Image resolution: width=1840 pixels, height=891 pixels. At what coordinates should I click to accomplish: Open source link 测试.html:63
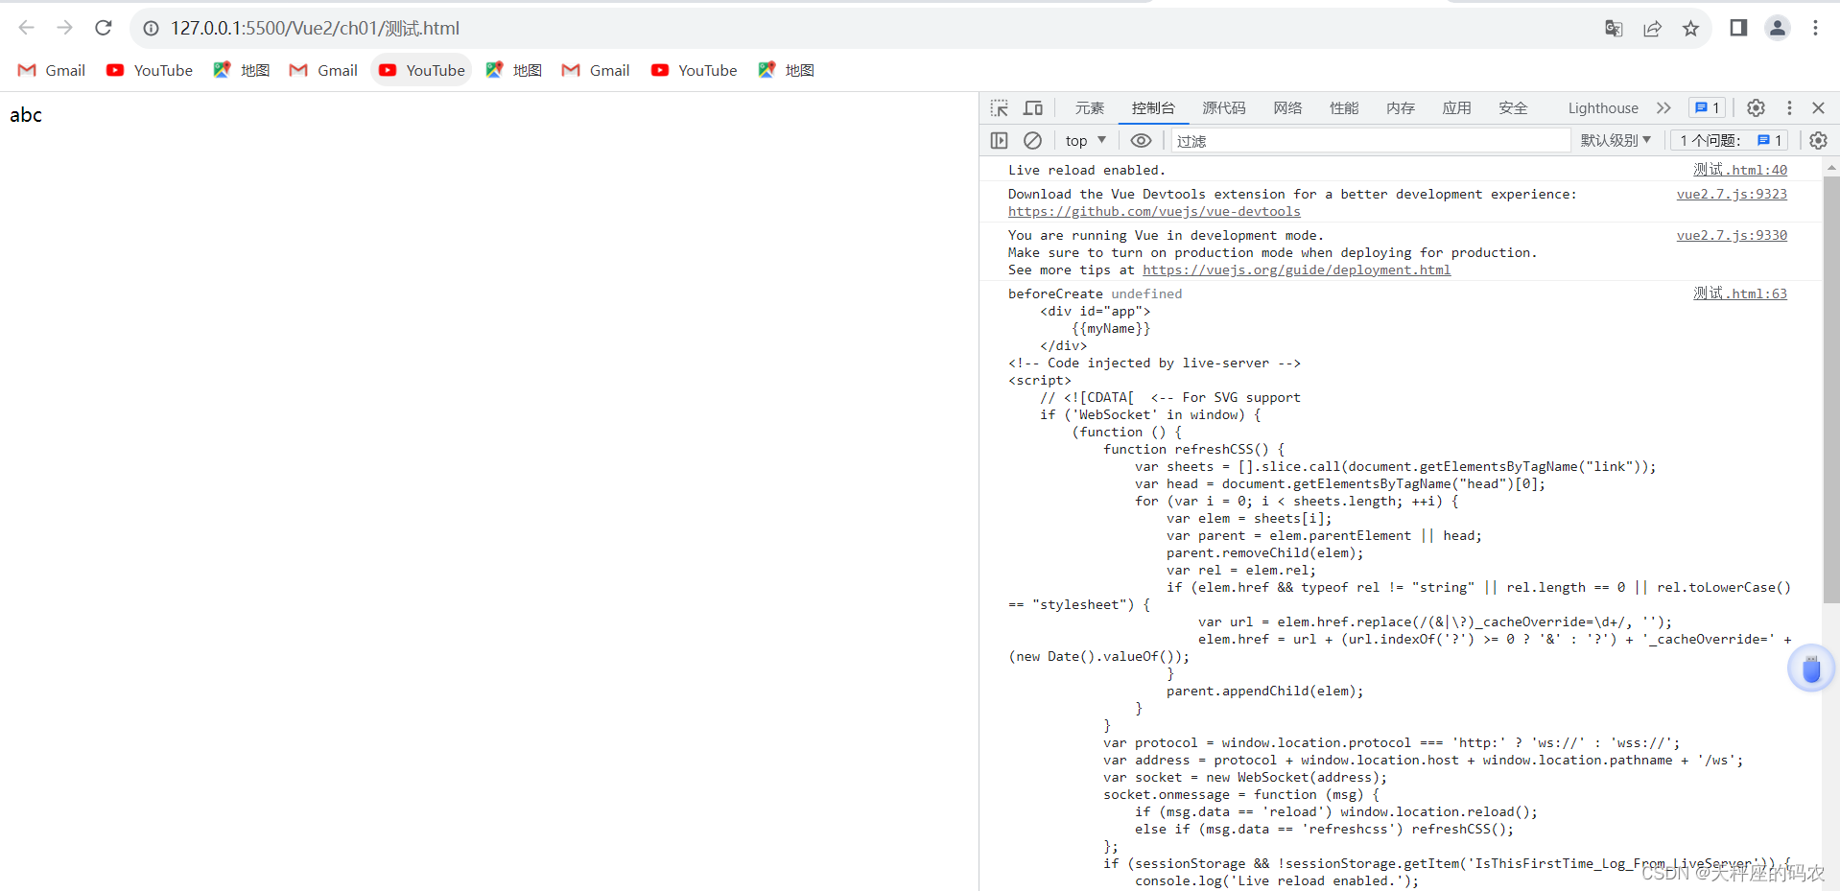(x=1740, y=293)
